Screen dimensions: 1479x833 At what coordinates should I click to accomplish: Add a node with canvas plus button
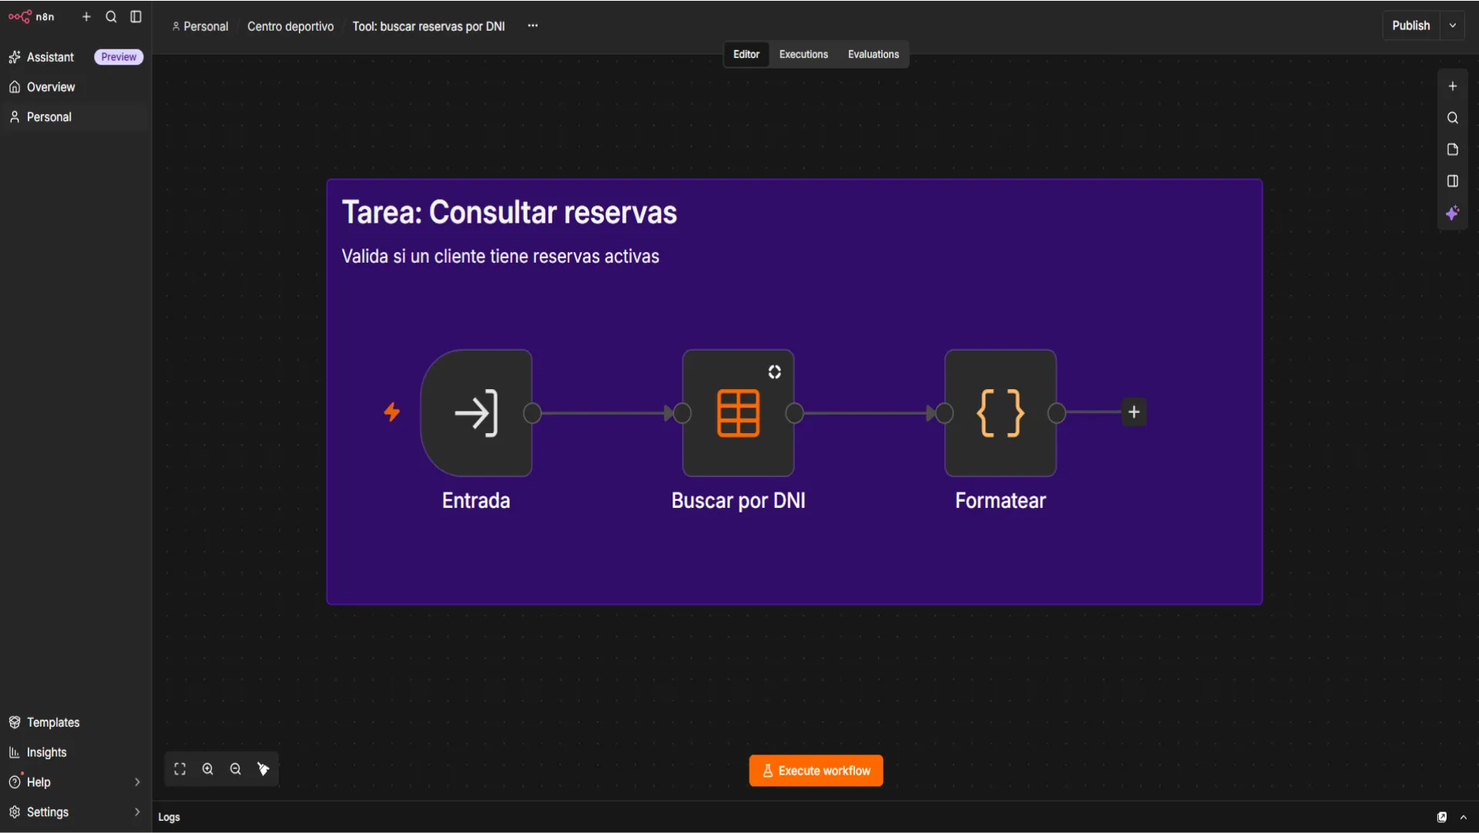(x=1452, y=86)
